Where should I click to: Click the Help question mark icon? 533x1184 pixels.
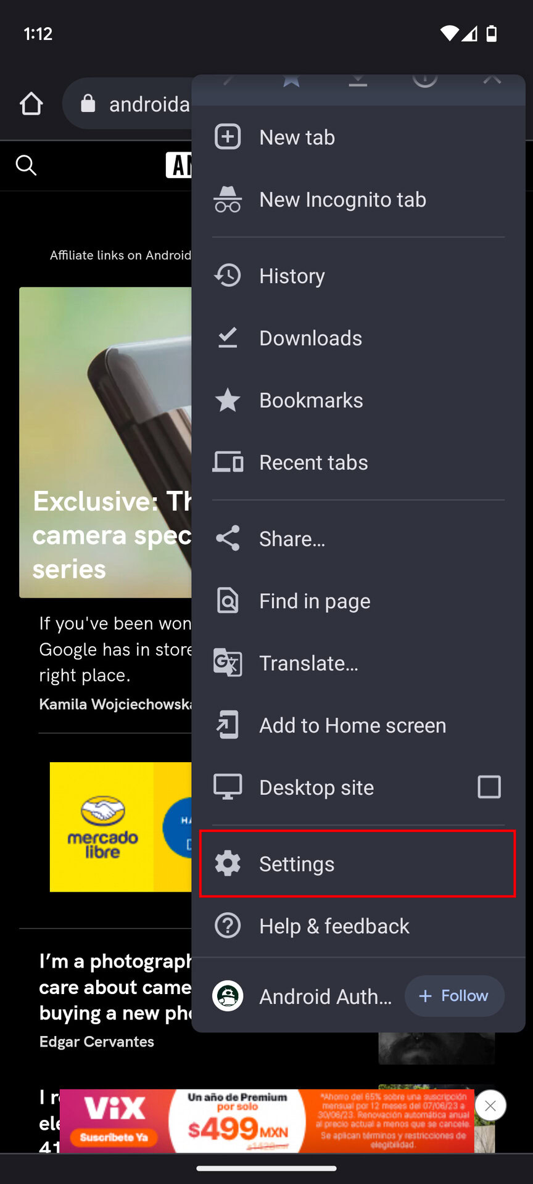coord(228,926)
